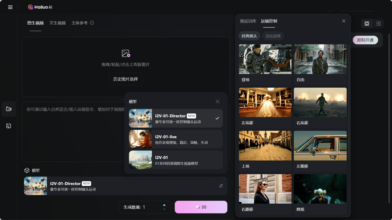
Task: Open the 运镜控制 tab
Action: [x=269, y=21]
